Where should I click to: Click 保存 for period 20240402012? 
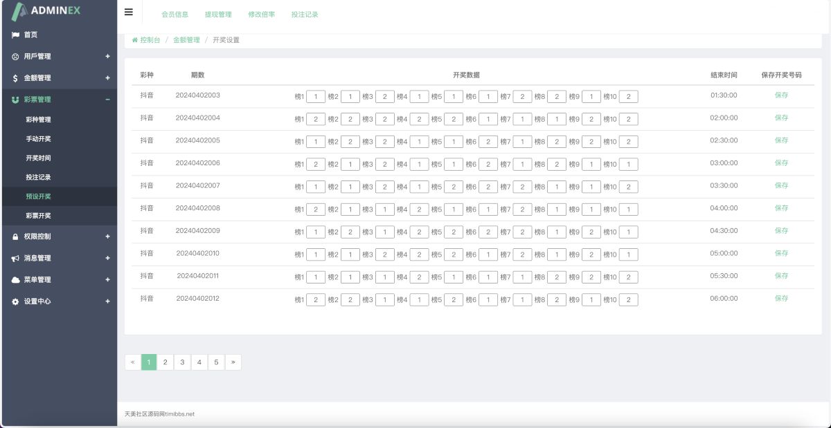(781, 299)
